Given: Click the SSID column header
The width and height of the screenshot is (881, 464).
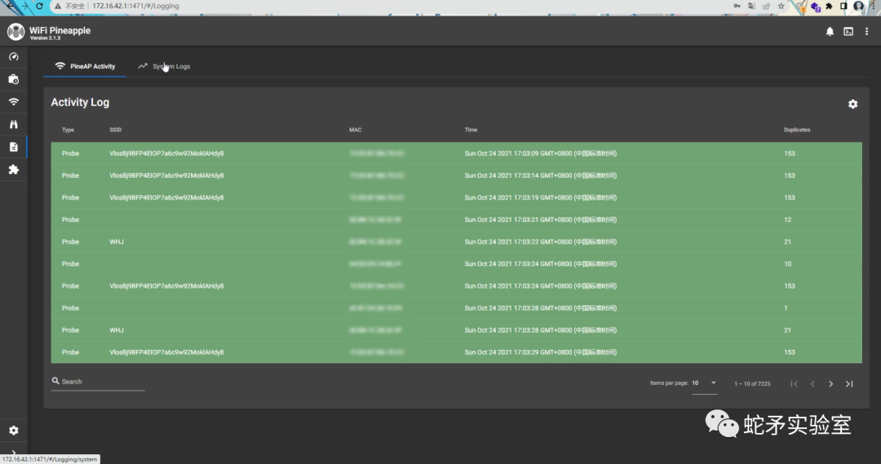Looking at the screenshot, I should click(x=116, y=130).
